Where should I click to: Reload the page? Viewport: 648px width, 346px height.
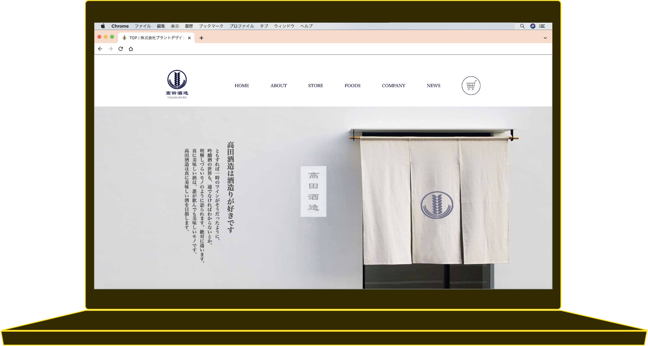click(x=121, y=49)
